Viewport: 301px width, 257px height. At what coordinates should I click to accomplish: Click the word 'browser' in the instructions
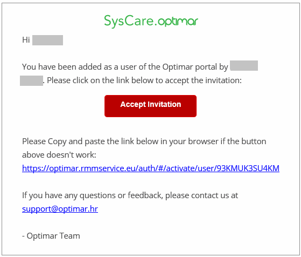point(203,141)
